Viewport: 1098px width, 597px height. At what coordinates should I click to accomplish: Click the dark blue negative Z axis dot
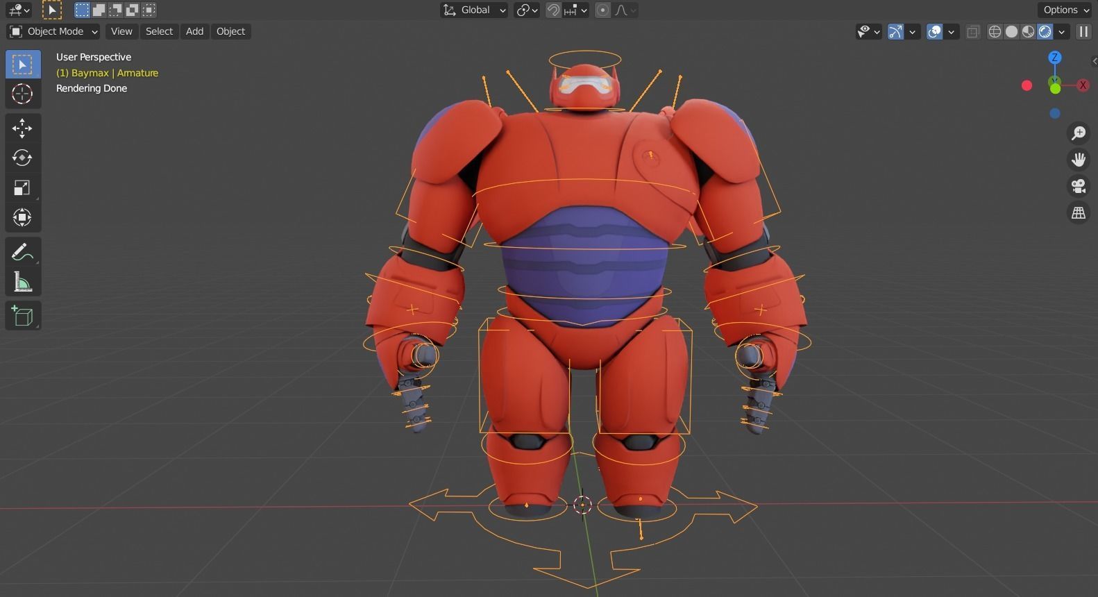pos(1055,113)
